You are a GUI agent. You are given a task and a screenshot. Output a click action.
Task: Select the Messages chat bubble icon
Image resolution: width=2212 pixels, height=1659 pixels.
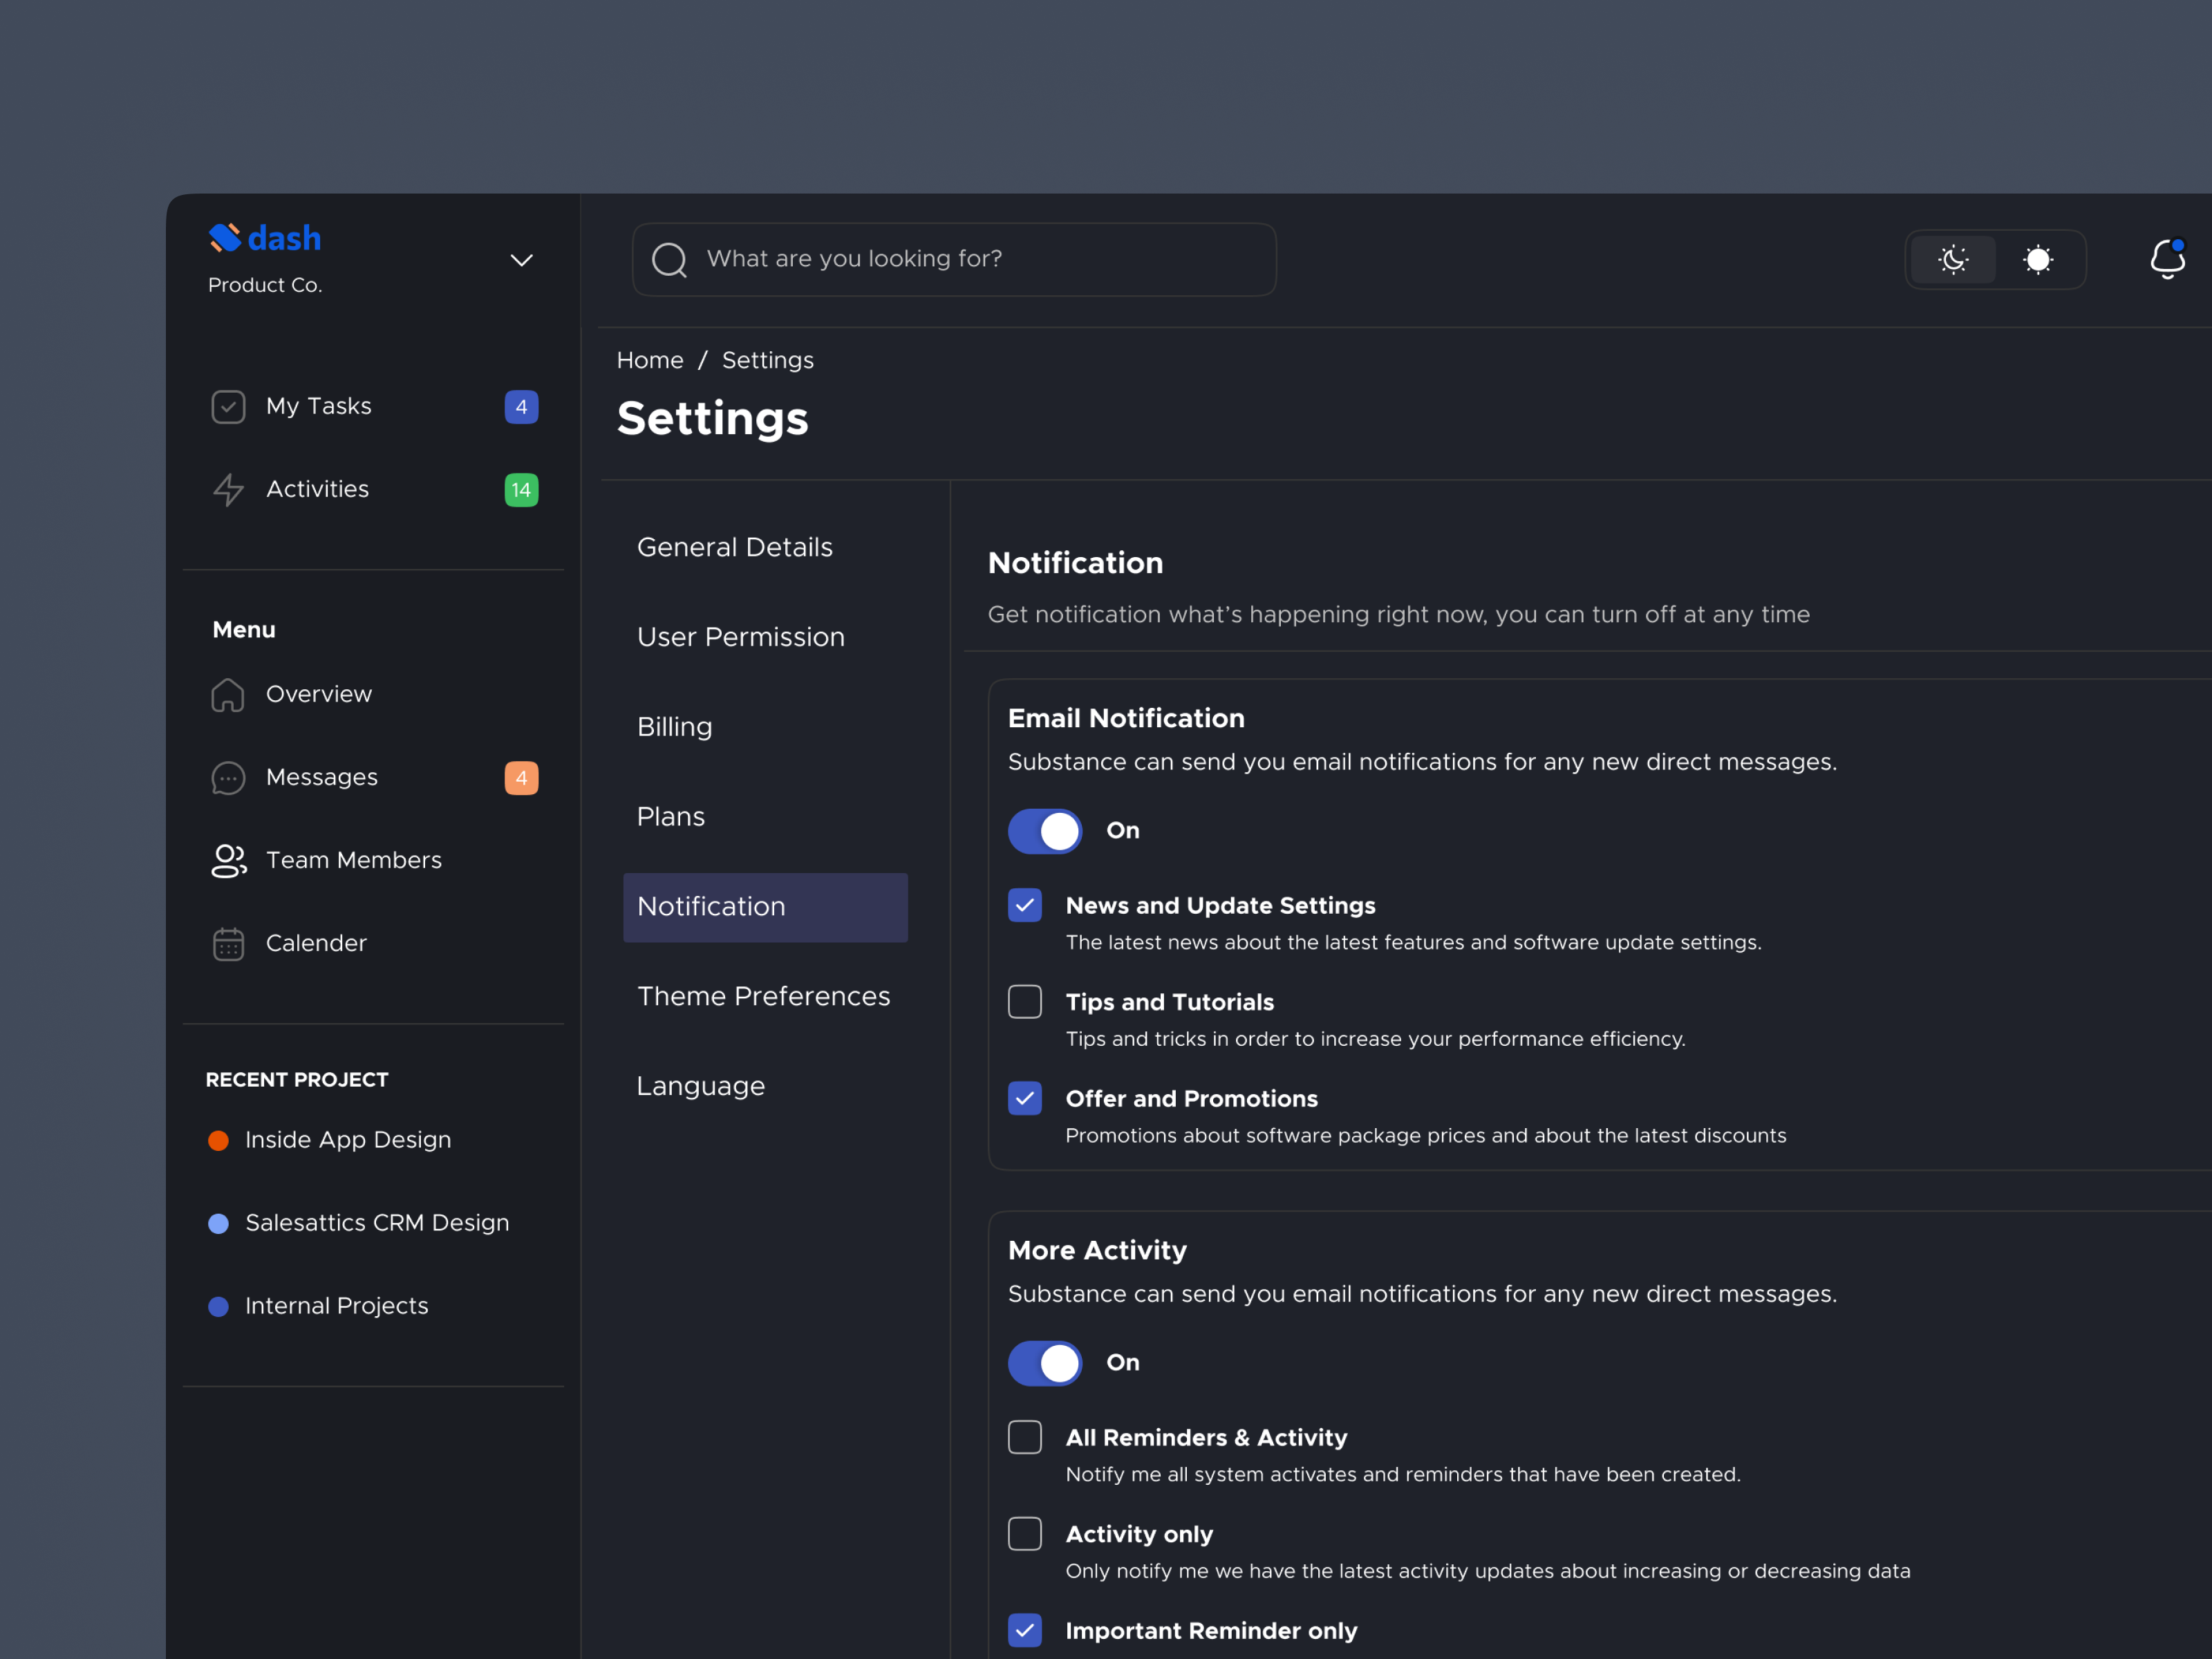[229, 777]
